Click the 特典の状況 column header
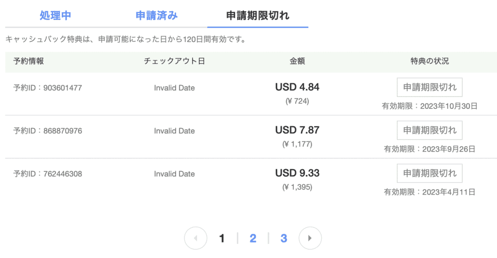The height and width of the screenshot is (258, 497). 430,61
